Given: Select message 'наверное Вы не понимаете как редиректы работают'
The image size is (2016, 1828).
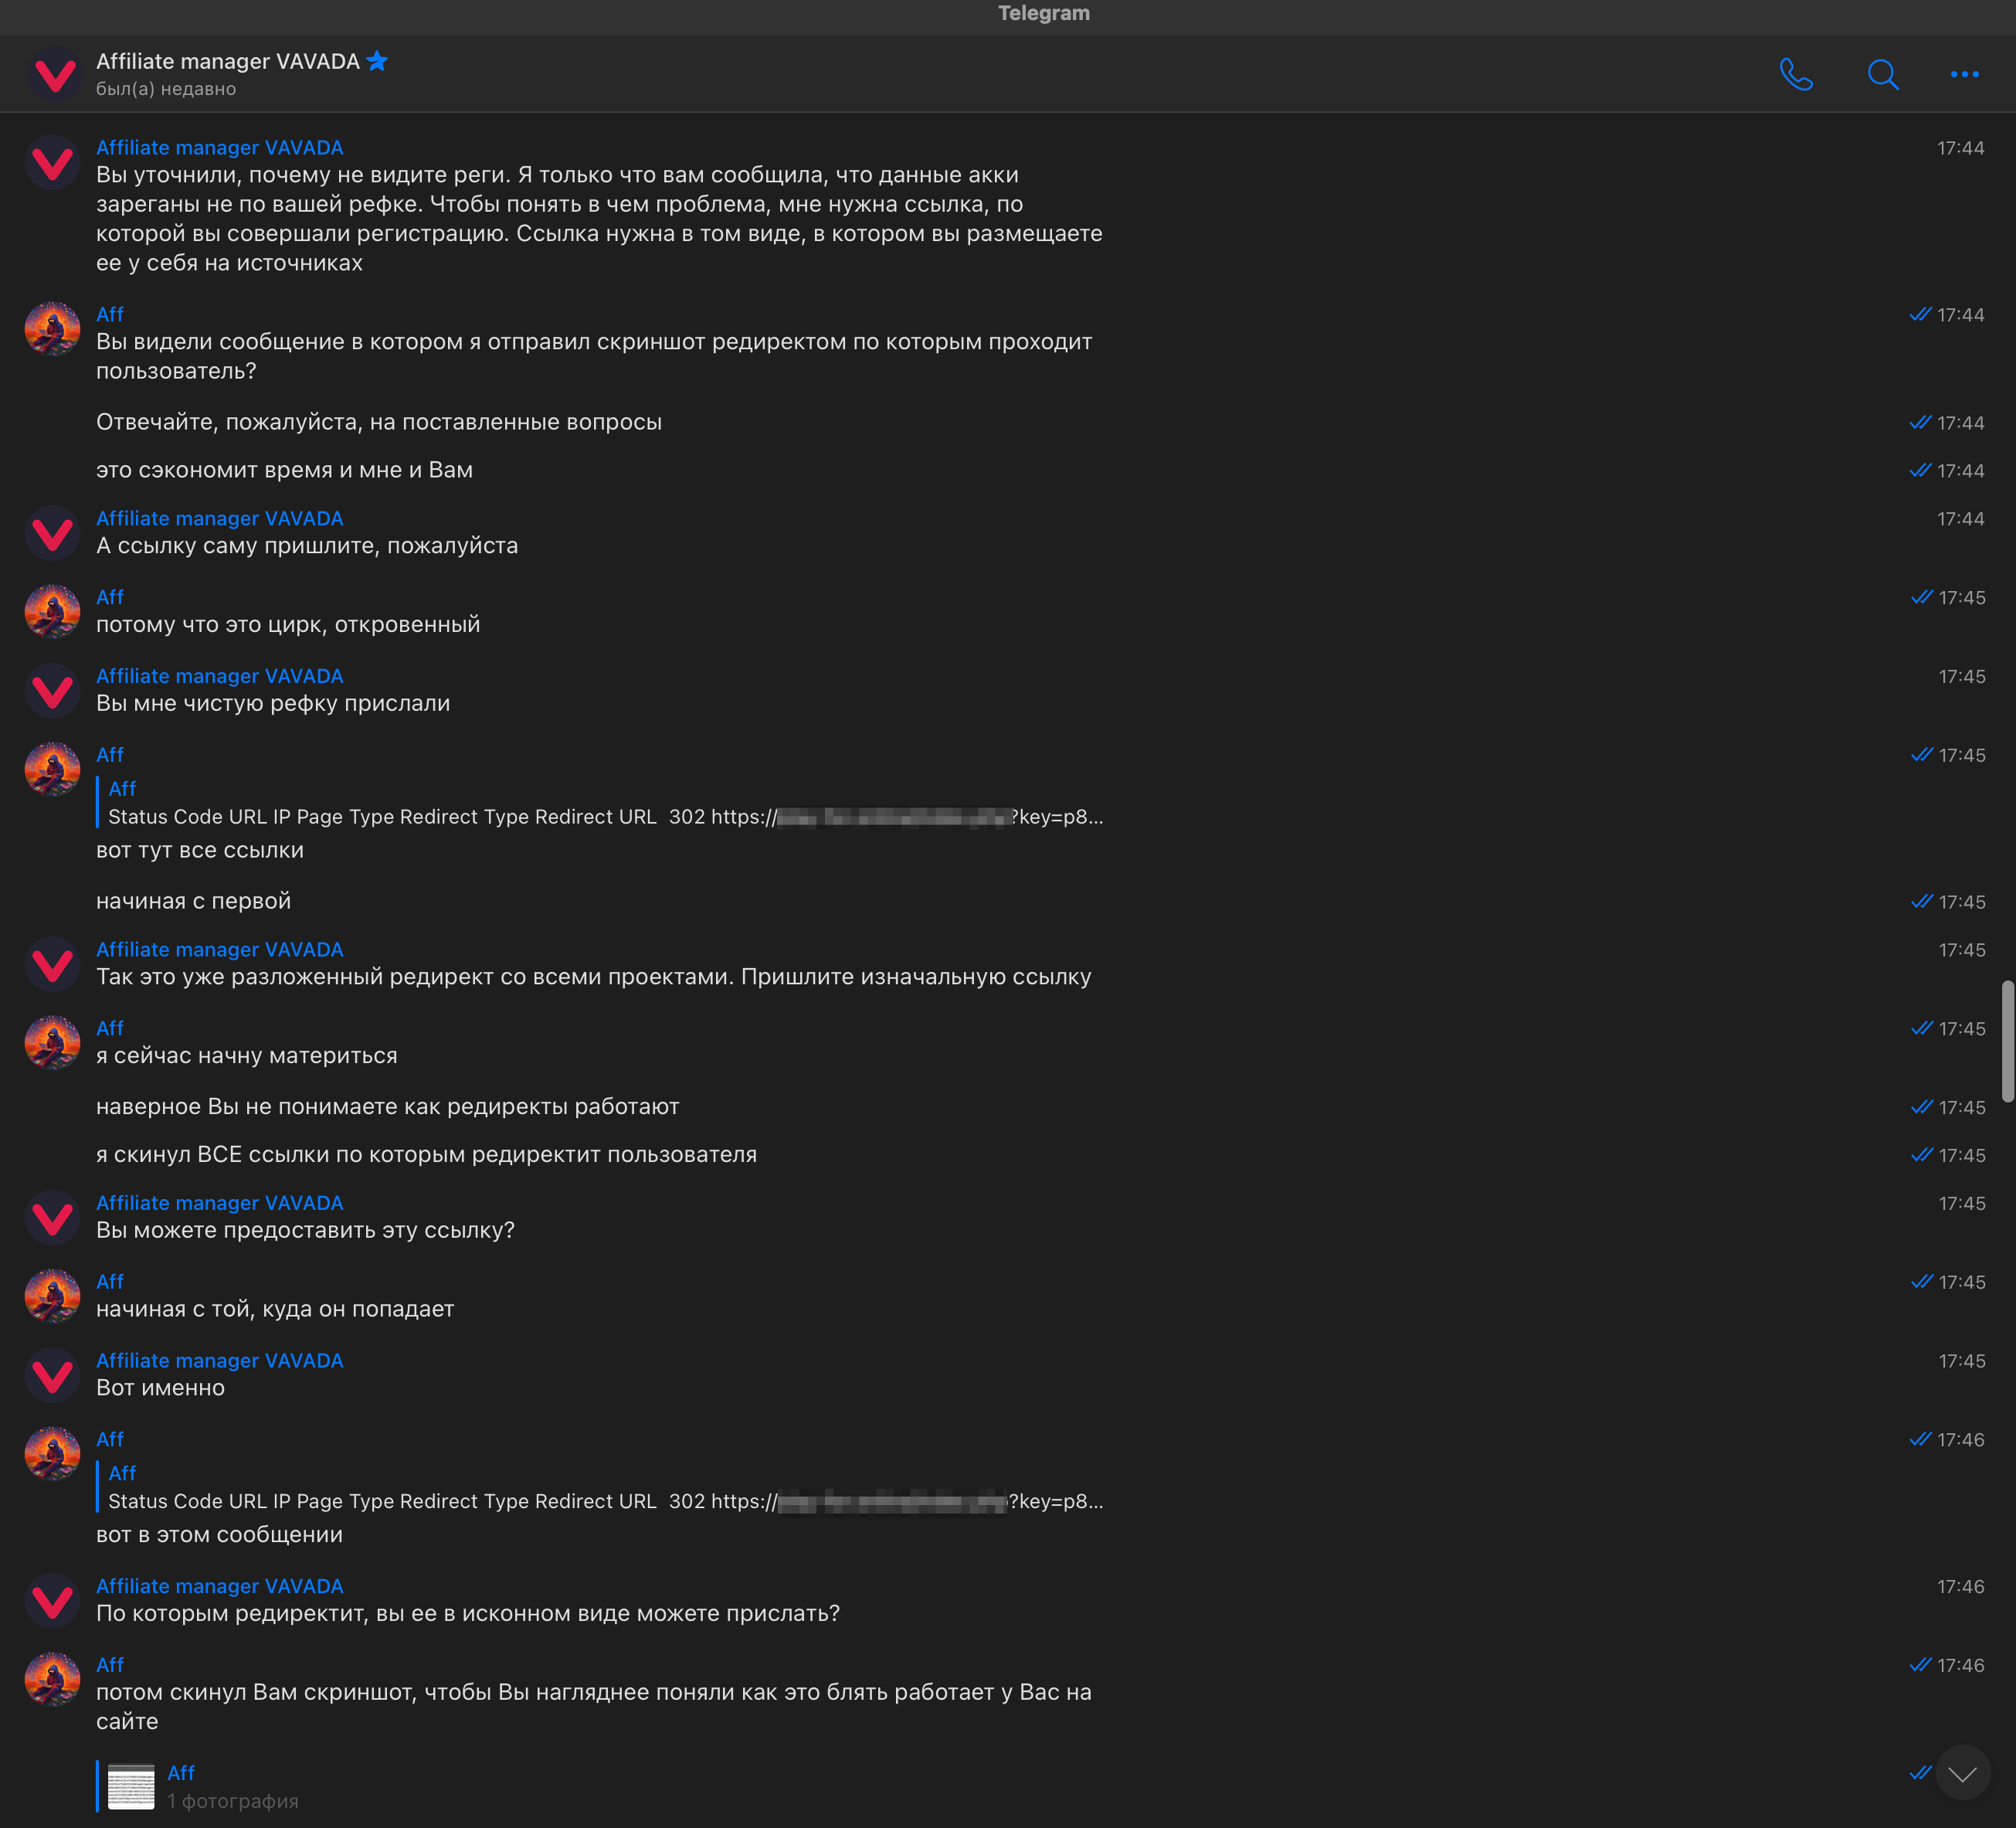Looking at the screenshot, I should [388, 1107].
